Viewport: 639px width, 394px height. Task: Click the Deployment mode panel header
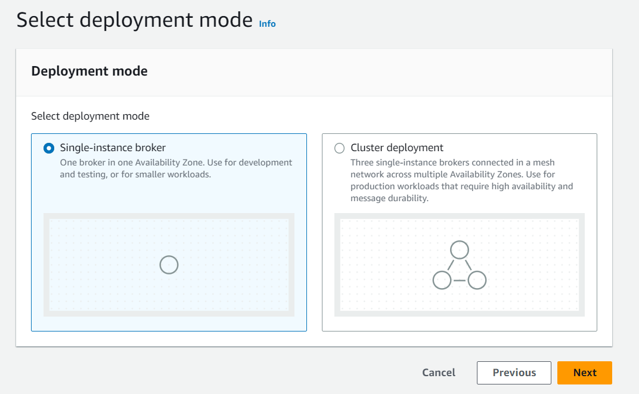pos(89,71)
